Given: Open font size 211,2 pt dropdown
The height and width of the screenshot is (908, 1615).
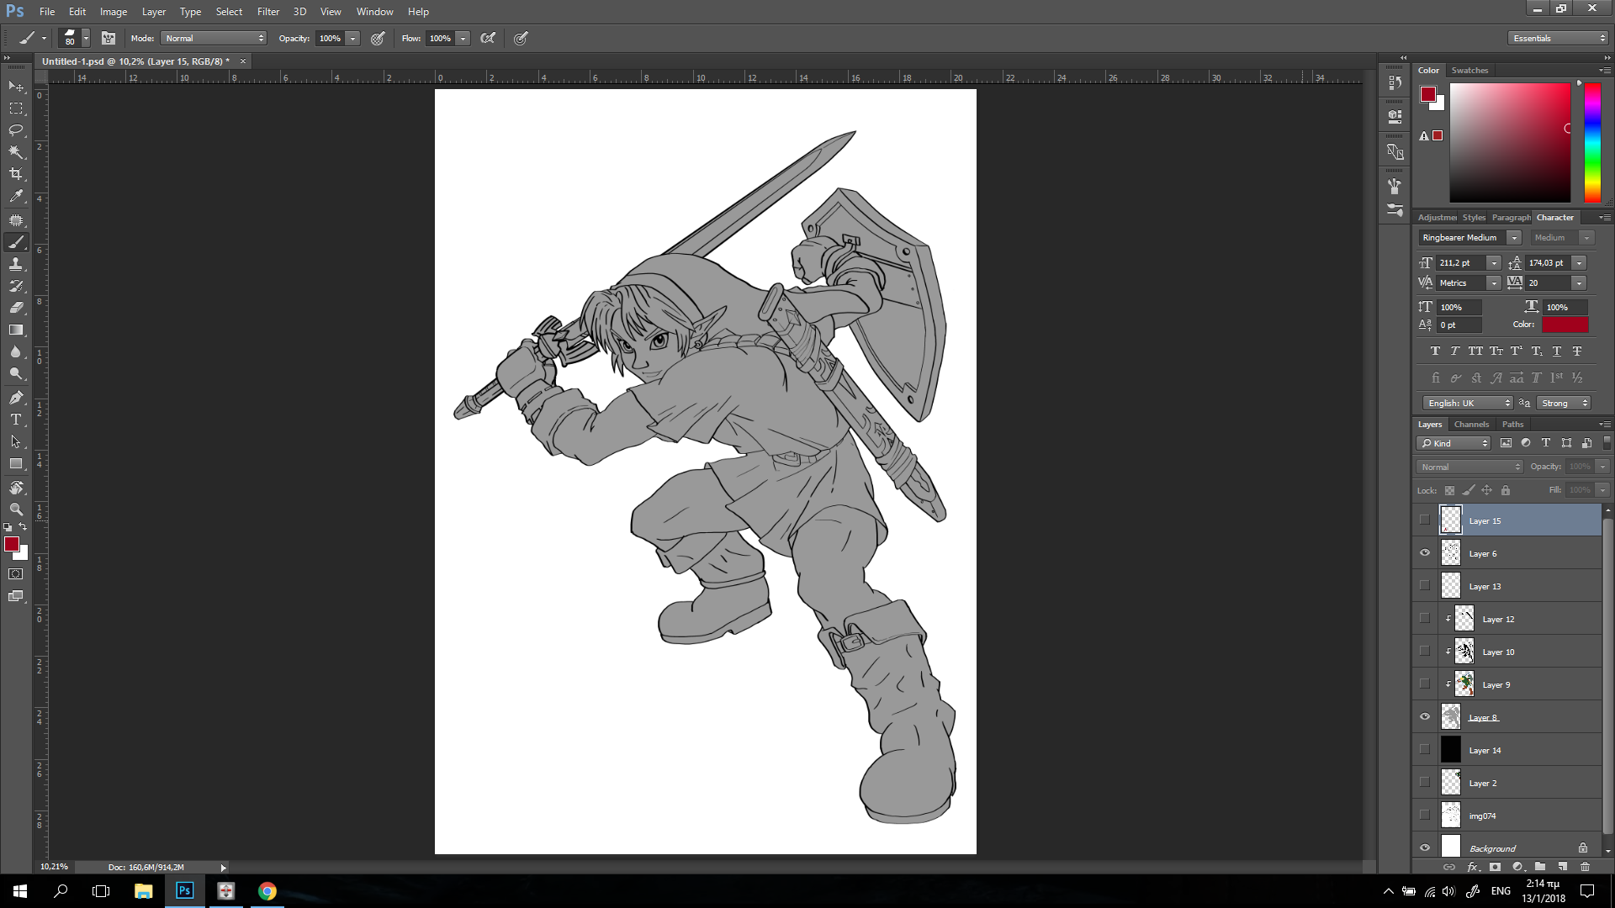Looking at the screenshot, I should [1494, 263].
